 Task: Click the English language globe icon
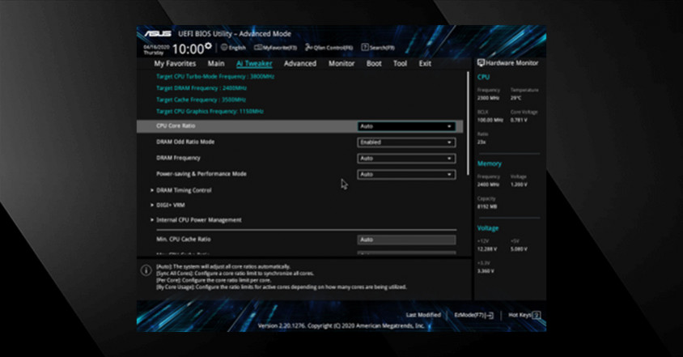click(x=224, y=47)
